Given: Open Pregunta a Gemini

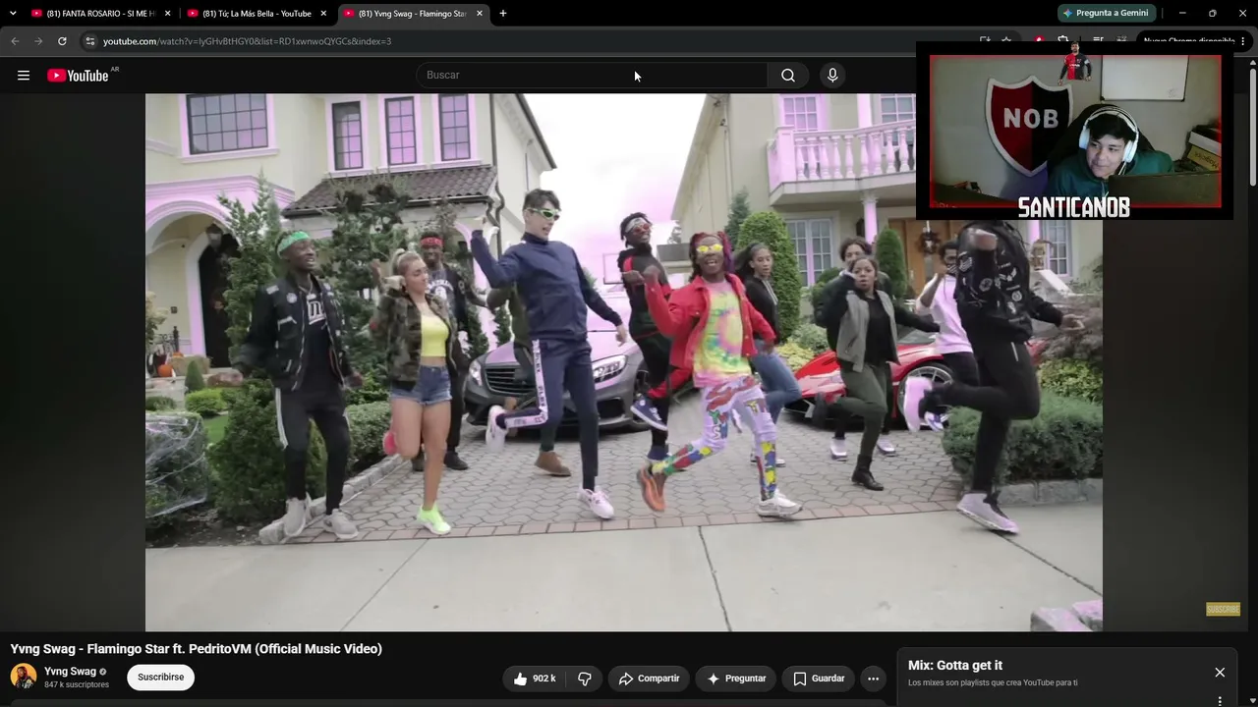Looking at the screenshot, I should tap(1106, 13).
